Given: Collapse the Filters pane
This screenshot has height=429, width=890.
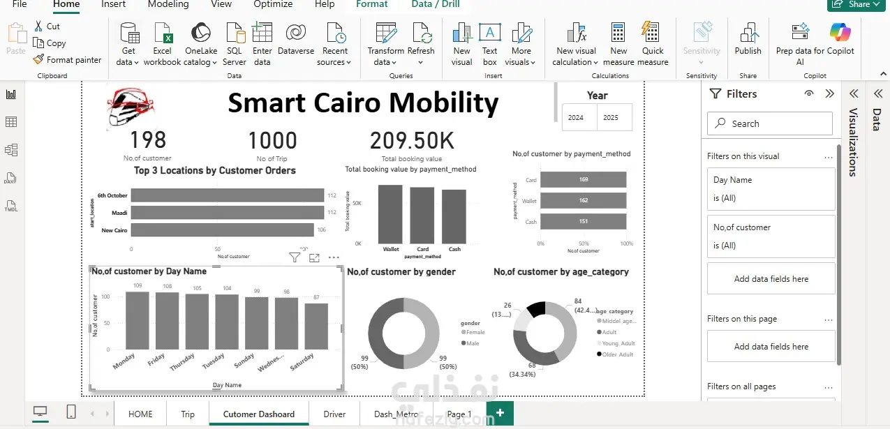Looking at the screenshot, I should [x=829, y=93].
